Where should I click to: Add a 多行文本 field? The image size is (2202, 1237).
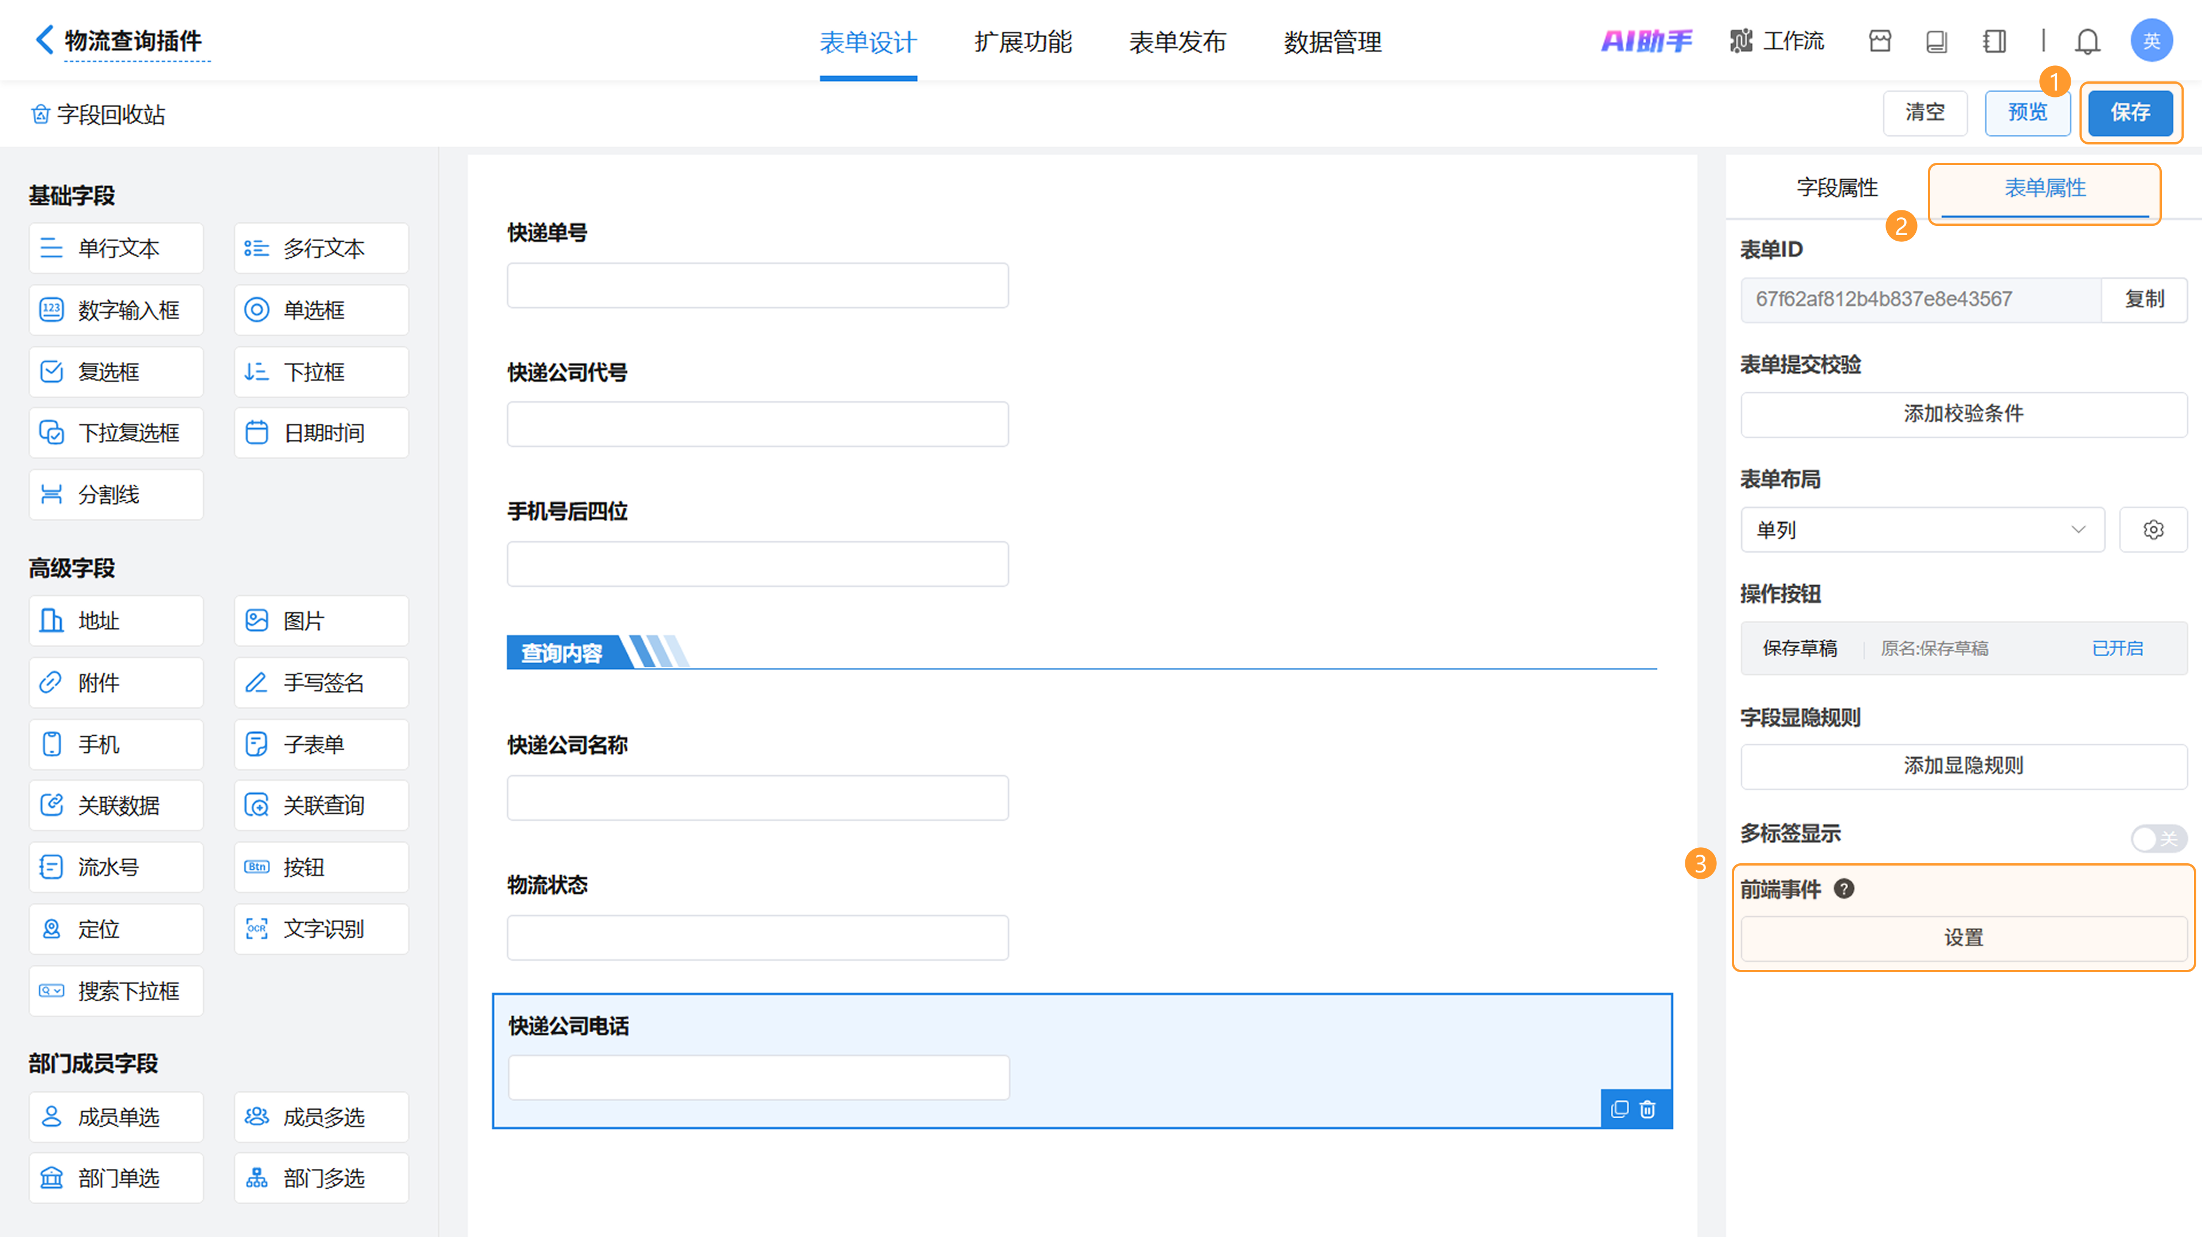point(321,249)
